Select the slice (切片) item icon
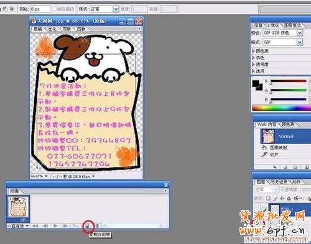311x244 pixels. point(264,155)
